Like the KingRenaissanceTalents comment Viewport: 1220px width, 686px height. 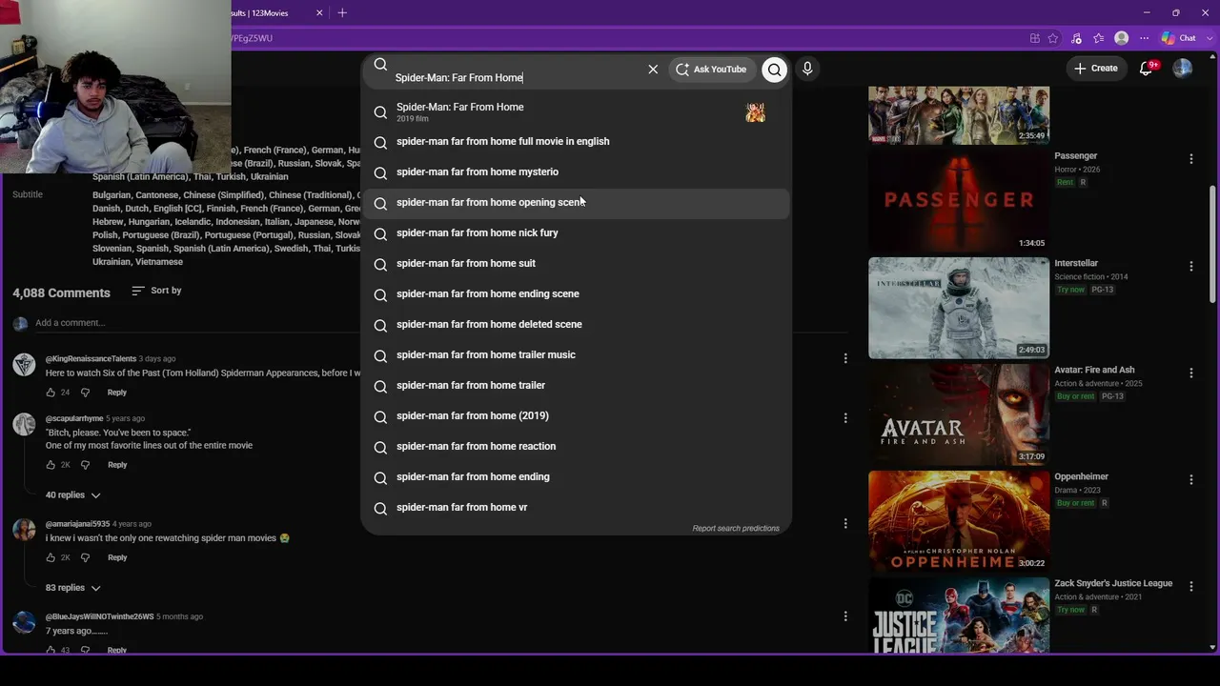click(51, 393)
